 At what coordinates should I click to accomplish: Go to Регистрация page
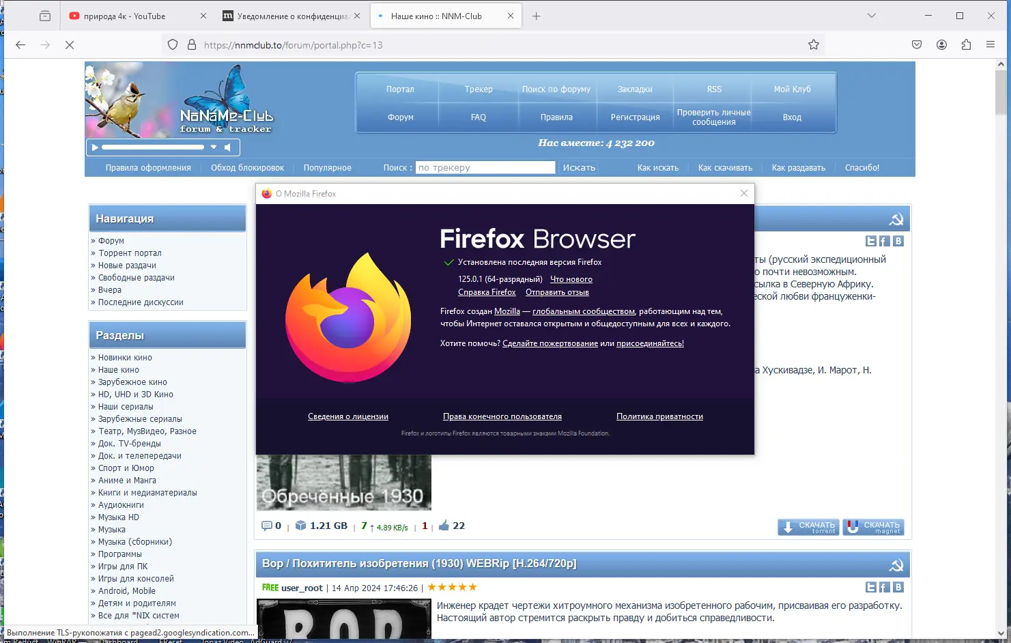(635, 117)
